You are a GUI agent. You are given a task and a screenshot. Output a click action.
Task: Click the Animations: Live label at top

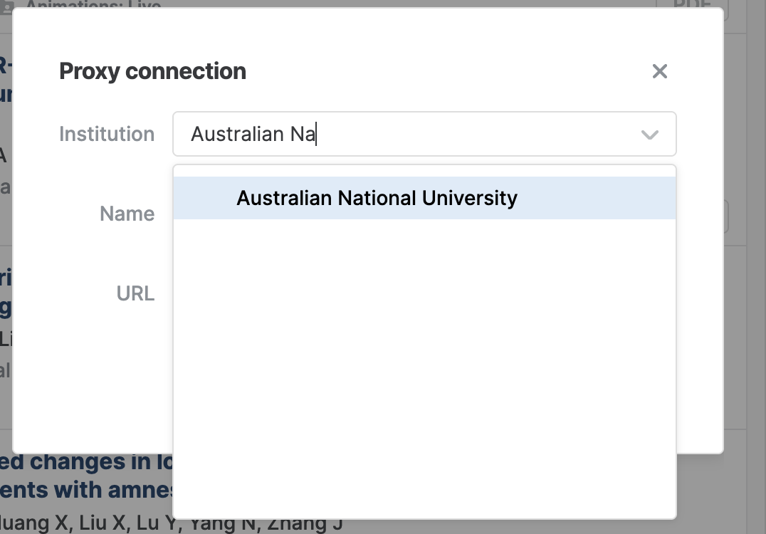point(93,6)
